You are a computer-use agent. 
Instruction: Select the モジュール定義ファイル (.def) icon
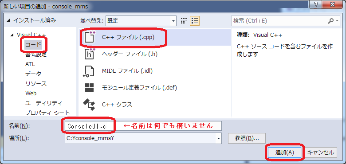(x=89, y=87)
